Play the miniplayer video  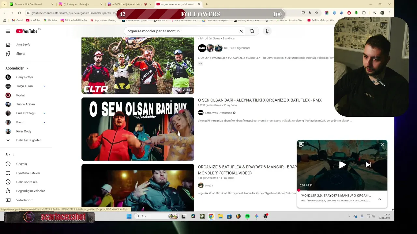pos(342,165)
